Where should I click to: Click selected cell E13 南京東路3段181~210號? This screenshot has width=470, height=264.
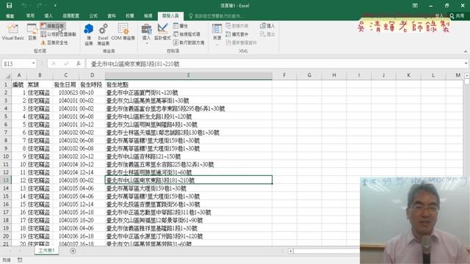click(x=189, y=180)
